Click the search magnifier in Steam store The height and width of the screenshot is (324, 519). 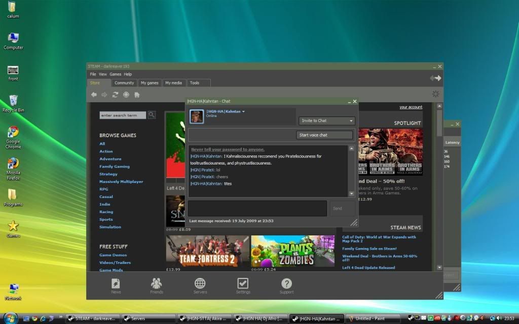click(x=152, y=115)
